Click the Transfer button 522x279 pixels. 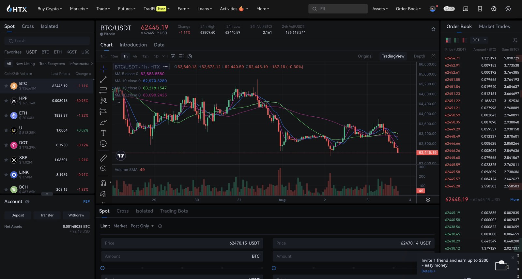click(47, 215)
